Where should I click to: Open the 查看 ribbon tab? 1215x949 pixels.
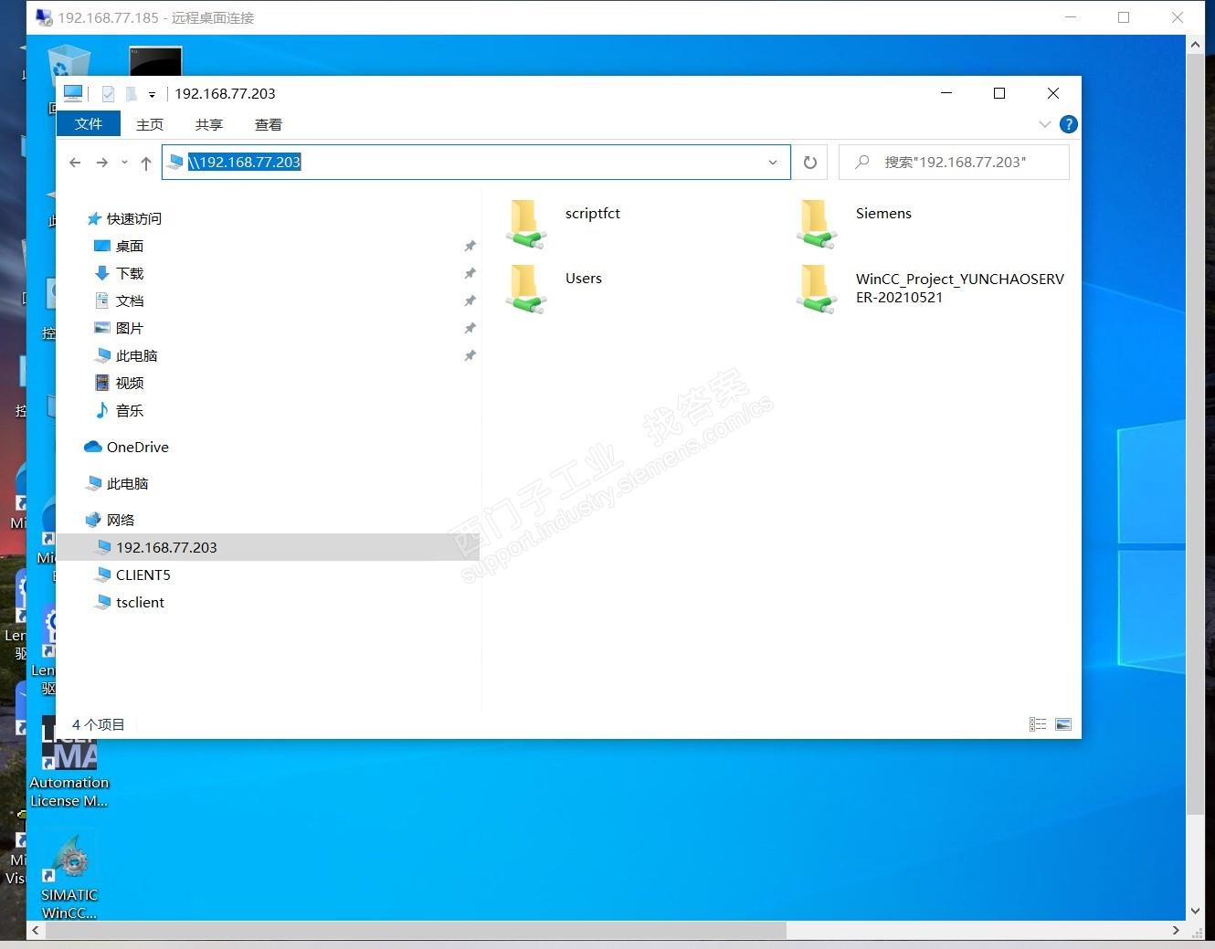tap(269, 124)
